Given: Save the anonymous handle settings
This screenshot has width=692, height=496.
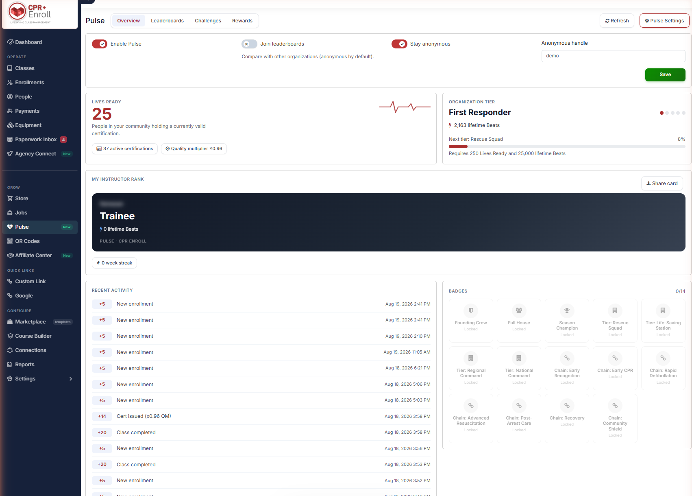Looking at the screenshot, I should tap(665, 74).
